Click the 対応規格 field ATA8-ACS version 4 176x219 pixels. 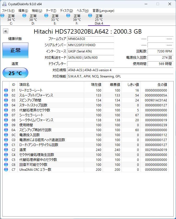[x=120, y=70]
